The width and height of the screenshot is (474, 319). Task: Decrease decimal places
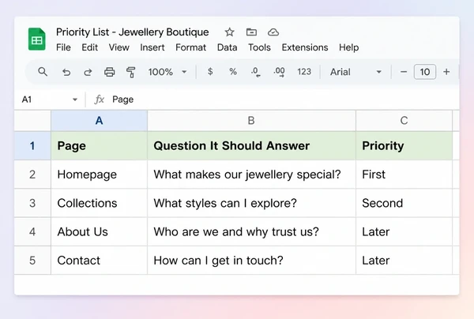tap(255, 72)
